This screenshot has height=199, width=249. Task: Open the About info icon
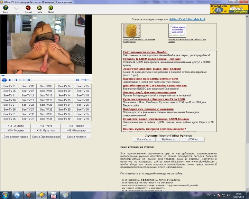[x=50, y=8]
